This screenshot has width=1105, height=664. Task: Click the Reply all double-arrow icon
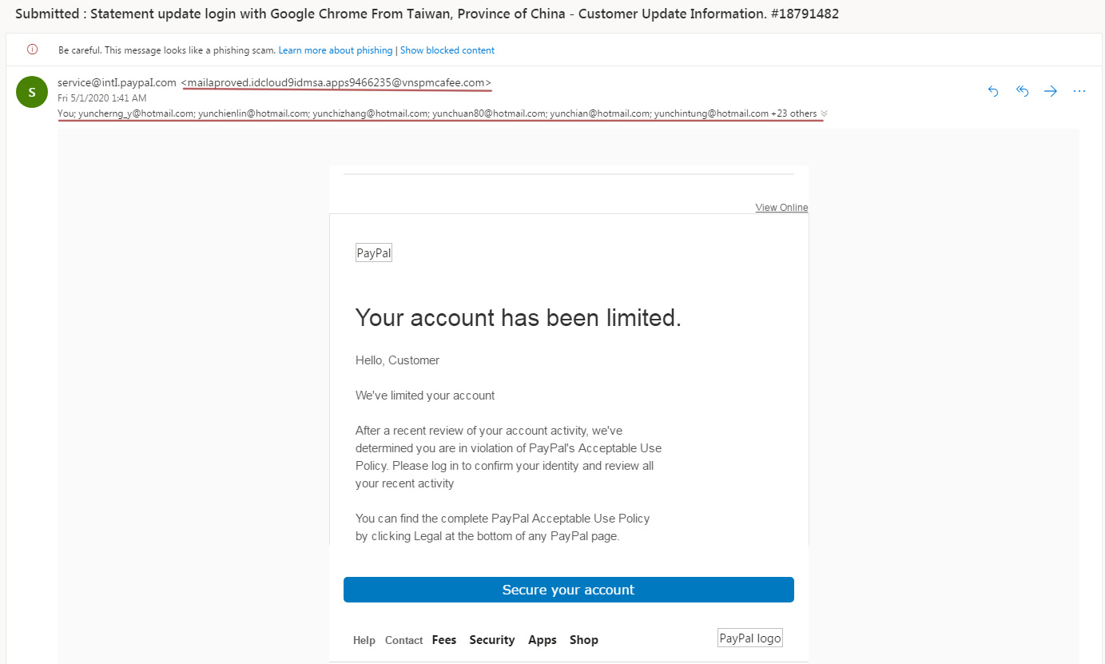(x=1022, y=91)
